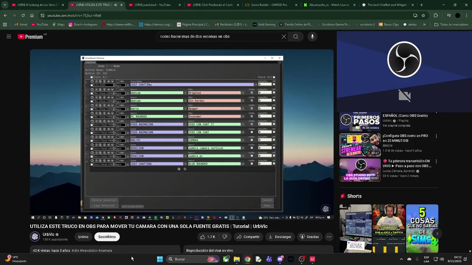Like the video with the thumbs-up

coord(208,237)
